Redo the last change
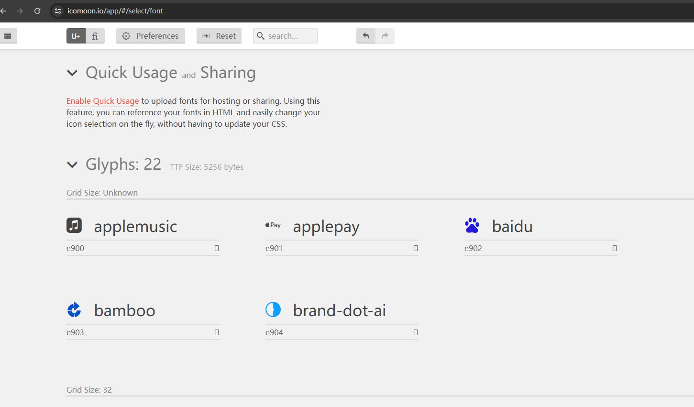 (x=385, y=36)
